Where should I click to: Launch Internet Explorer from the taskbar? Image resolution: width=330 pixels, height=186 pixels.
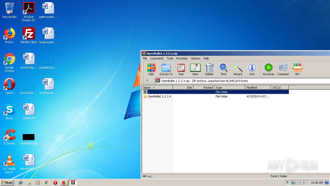(x=21, y=183)
